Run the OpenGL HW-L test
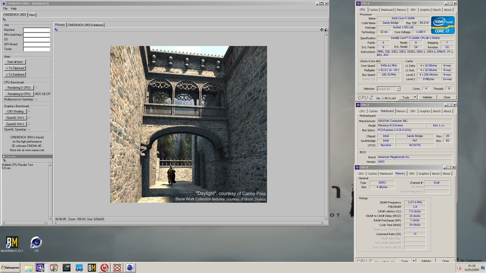 [15, 124]
